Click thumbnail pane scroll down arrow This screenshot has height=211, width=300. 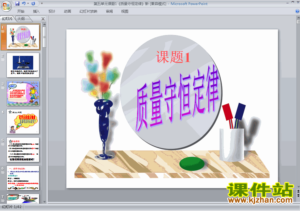tap(44, 202)
